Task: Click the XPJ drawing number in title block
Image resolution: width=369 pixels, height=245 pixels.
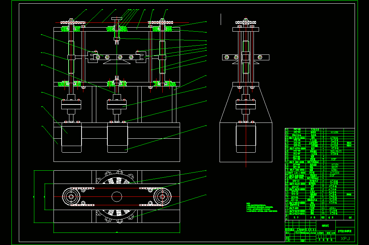Action: tap(345, 238)
